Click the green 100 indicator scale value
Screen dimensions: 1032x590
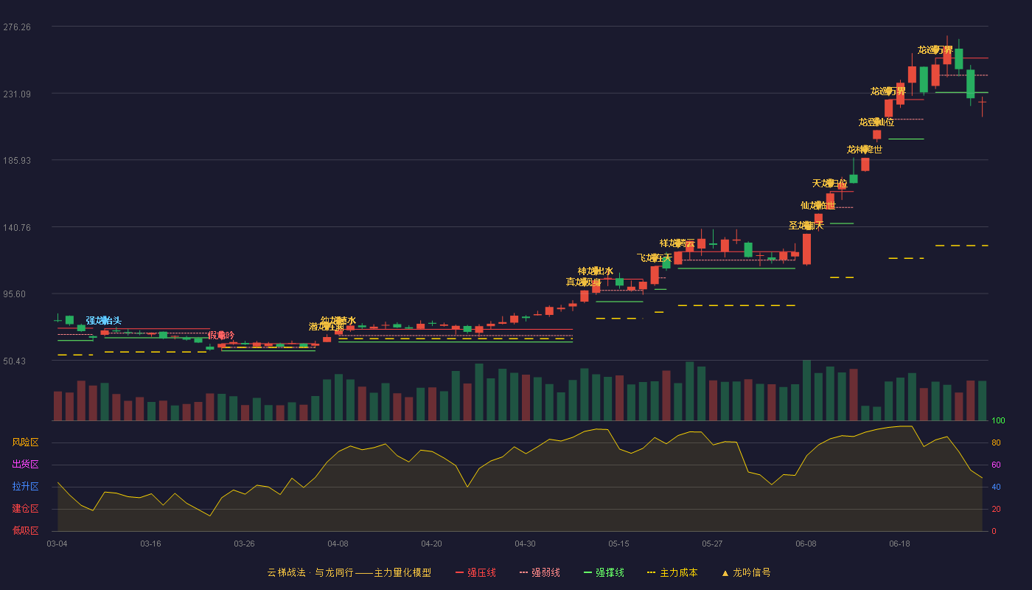tap(998, 421)
